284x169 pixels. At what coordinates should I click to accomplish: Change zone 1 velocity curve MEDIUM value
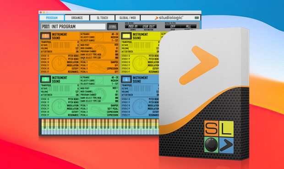115,37
